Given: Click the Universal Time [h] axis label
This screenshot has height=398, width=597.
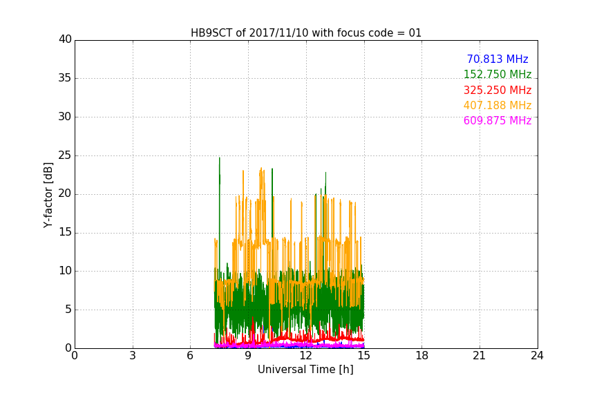Looking at the screenshot, I should [305, 370].
